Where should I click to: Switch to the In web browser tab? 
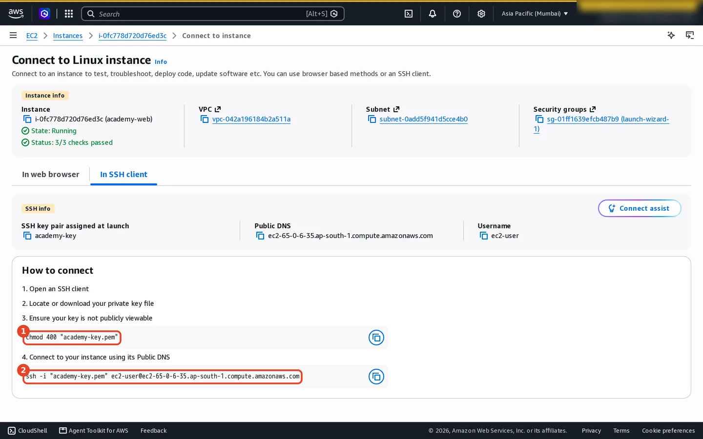(x=51, y=175)
